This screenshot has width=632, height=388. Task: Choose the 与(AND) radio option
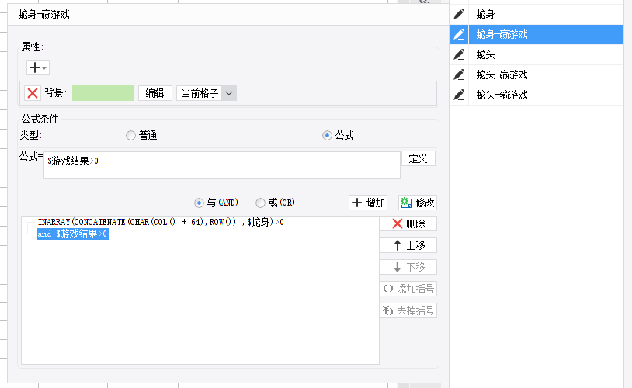point(200,203)
